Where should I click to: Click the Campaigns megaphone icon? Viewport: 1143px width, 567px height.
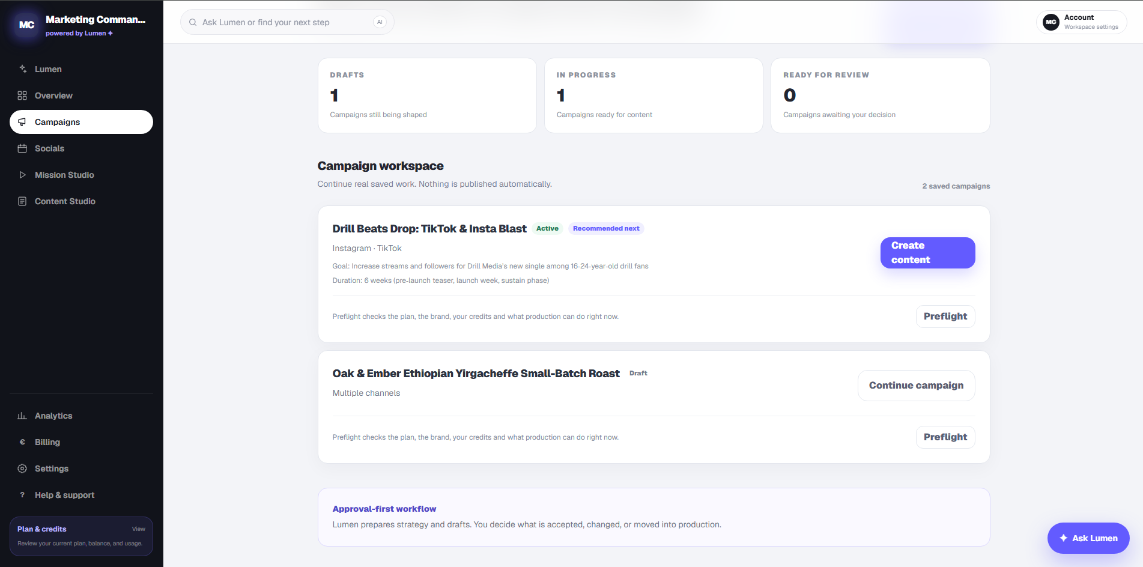(x=22, y=122)
